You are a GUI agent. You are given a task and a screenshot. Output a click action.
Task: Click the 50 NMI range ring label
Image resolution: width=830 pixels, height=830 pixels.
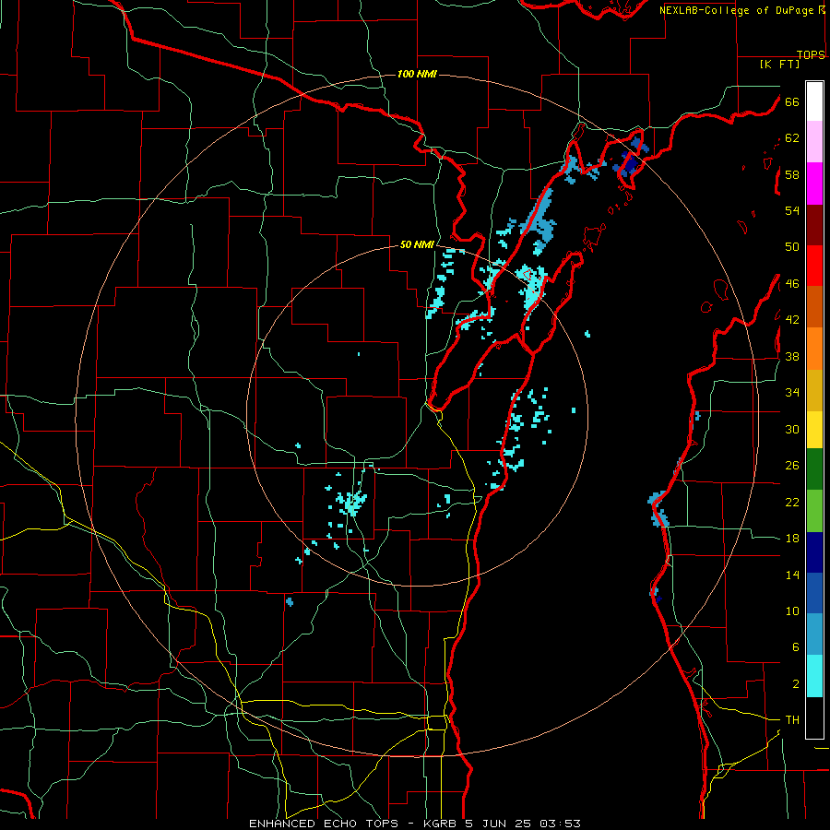[417, 244]
